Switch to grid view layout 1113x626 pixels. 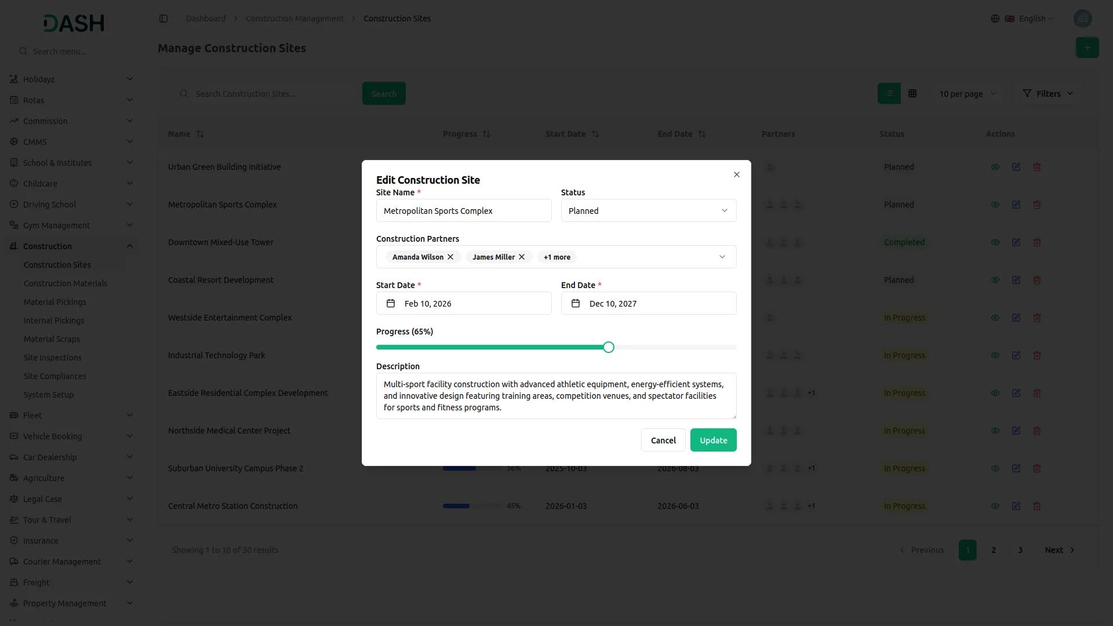(x=912, y=93)
